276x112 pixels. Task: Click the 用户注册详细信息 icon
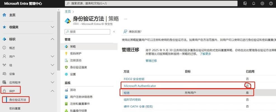click(66, 97)
